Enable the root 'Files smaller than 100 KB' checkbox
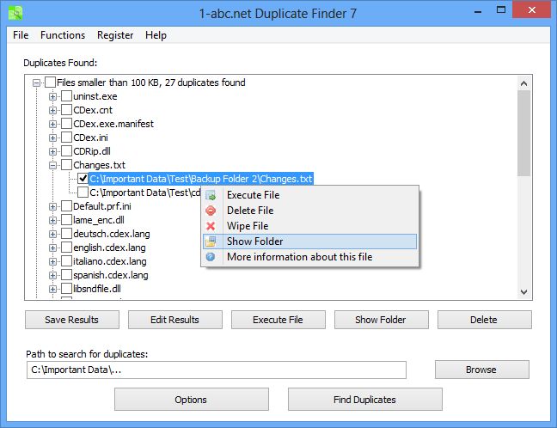This screenshot has width=557, height=428. [x=50, y=83]
